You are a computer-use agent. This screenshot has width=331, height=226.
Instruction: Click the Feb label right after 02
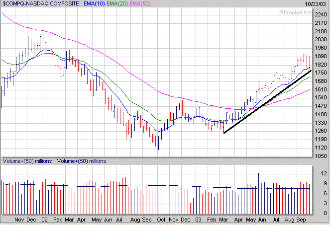(58, 220)
